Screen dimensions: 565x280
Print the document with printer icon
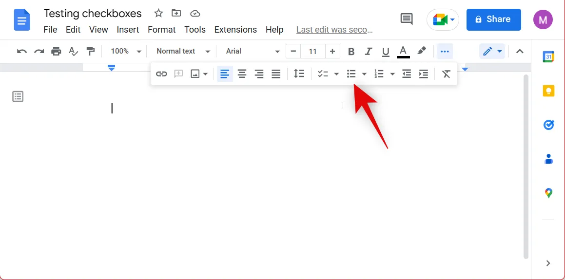click(x=56, y=52)
